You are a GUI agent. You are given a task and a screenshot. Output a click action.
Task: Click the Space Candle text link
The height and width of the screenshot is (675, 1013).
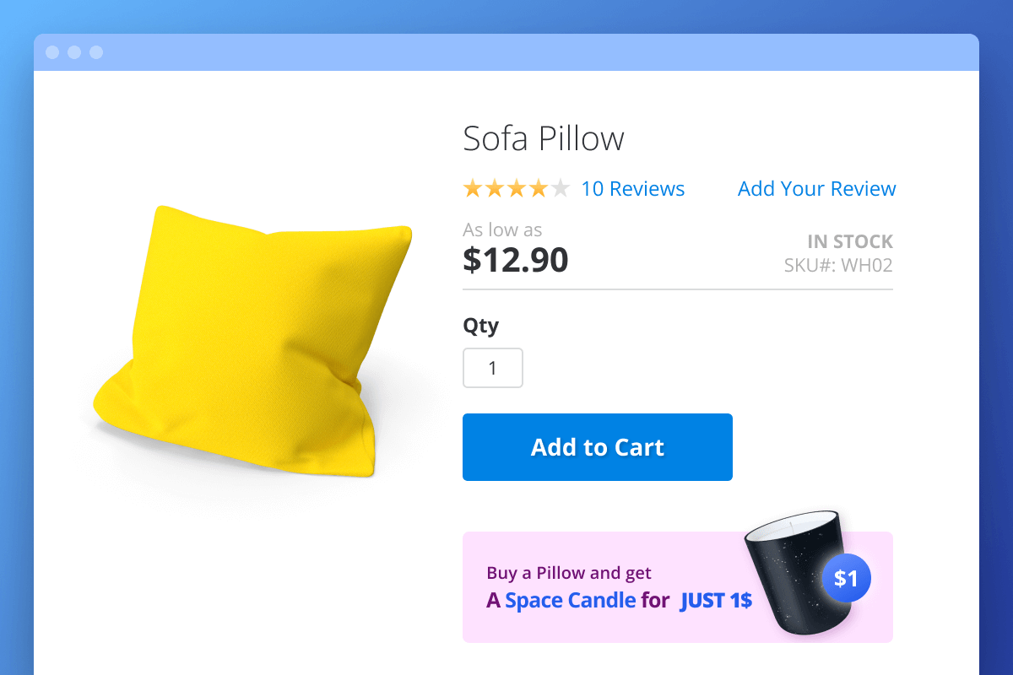(571, 601)
